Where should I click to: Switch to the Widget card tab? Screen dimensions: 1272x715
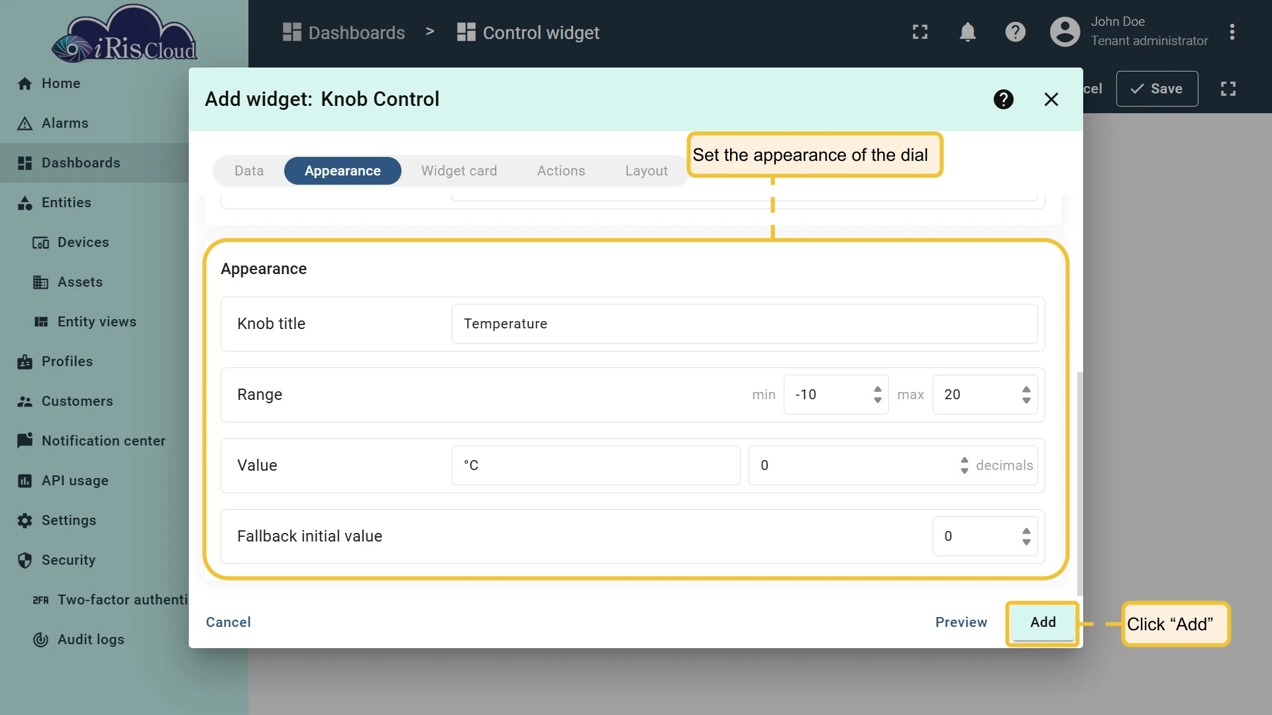click(x=459, y=171)
